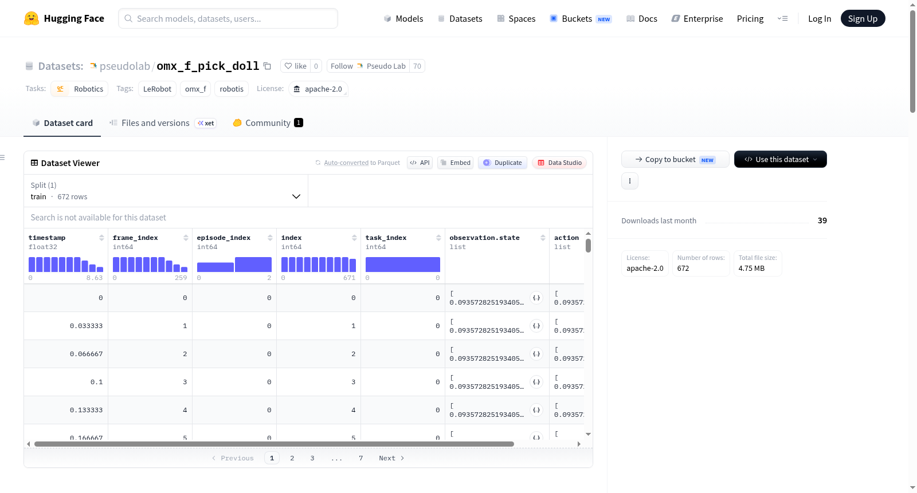Viewport: 917px width, 493px height.
Task: Click the heart like icon
Action: 288,66
